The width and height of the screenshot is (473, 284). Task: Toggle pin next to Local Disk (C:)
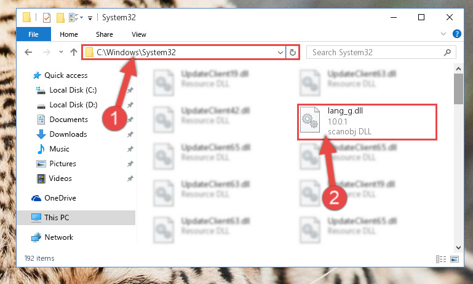[130, 90]
